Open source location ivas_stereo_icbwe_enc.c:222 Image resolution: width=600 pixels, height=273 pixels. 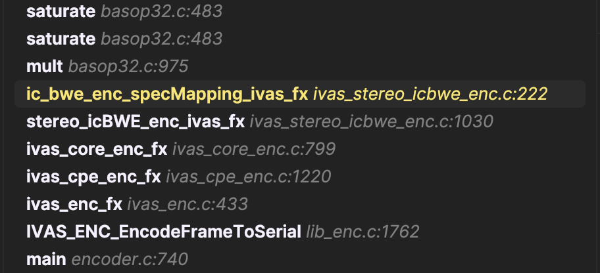click(430, 94)
